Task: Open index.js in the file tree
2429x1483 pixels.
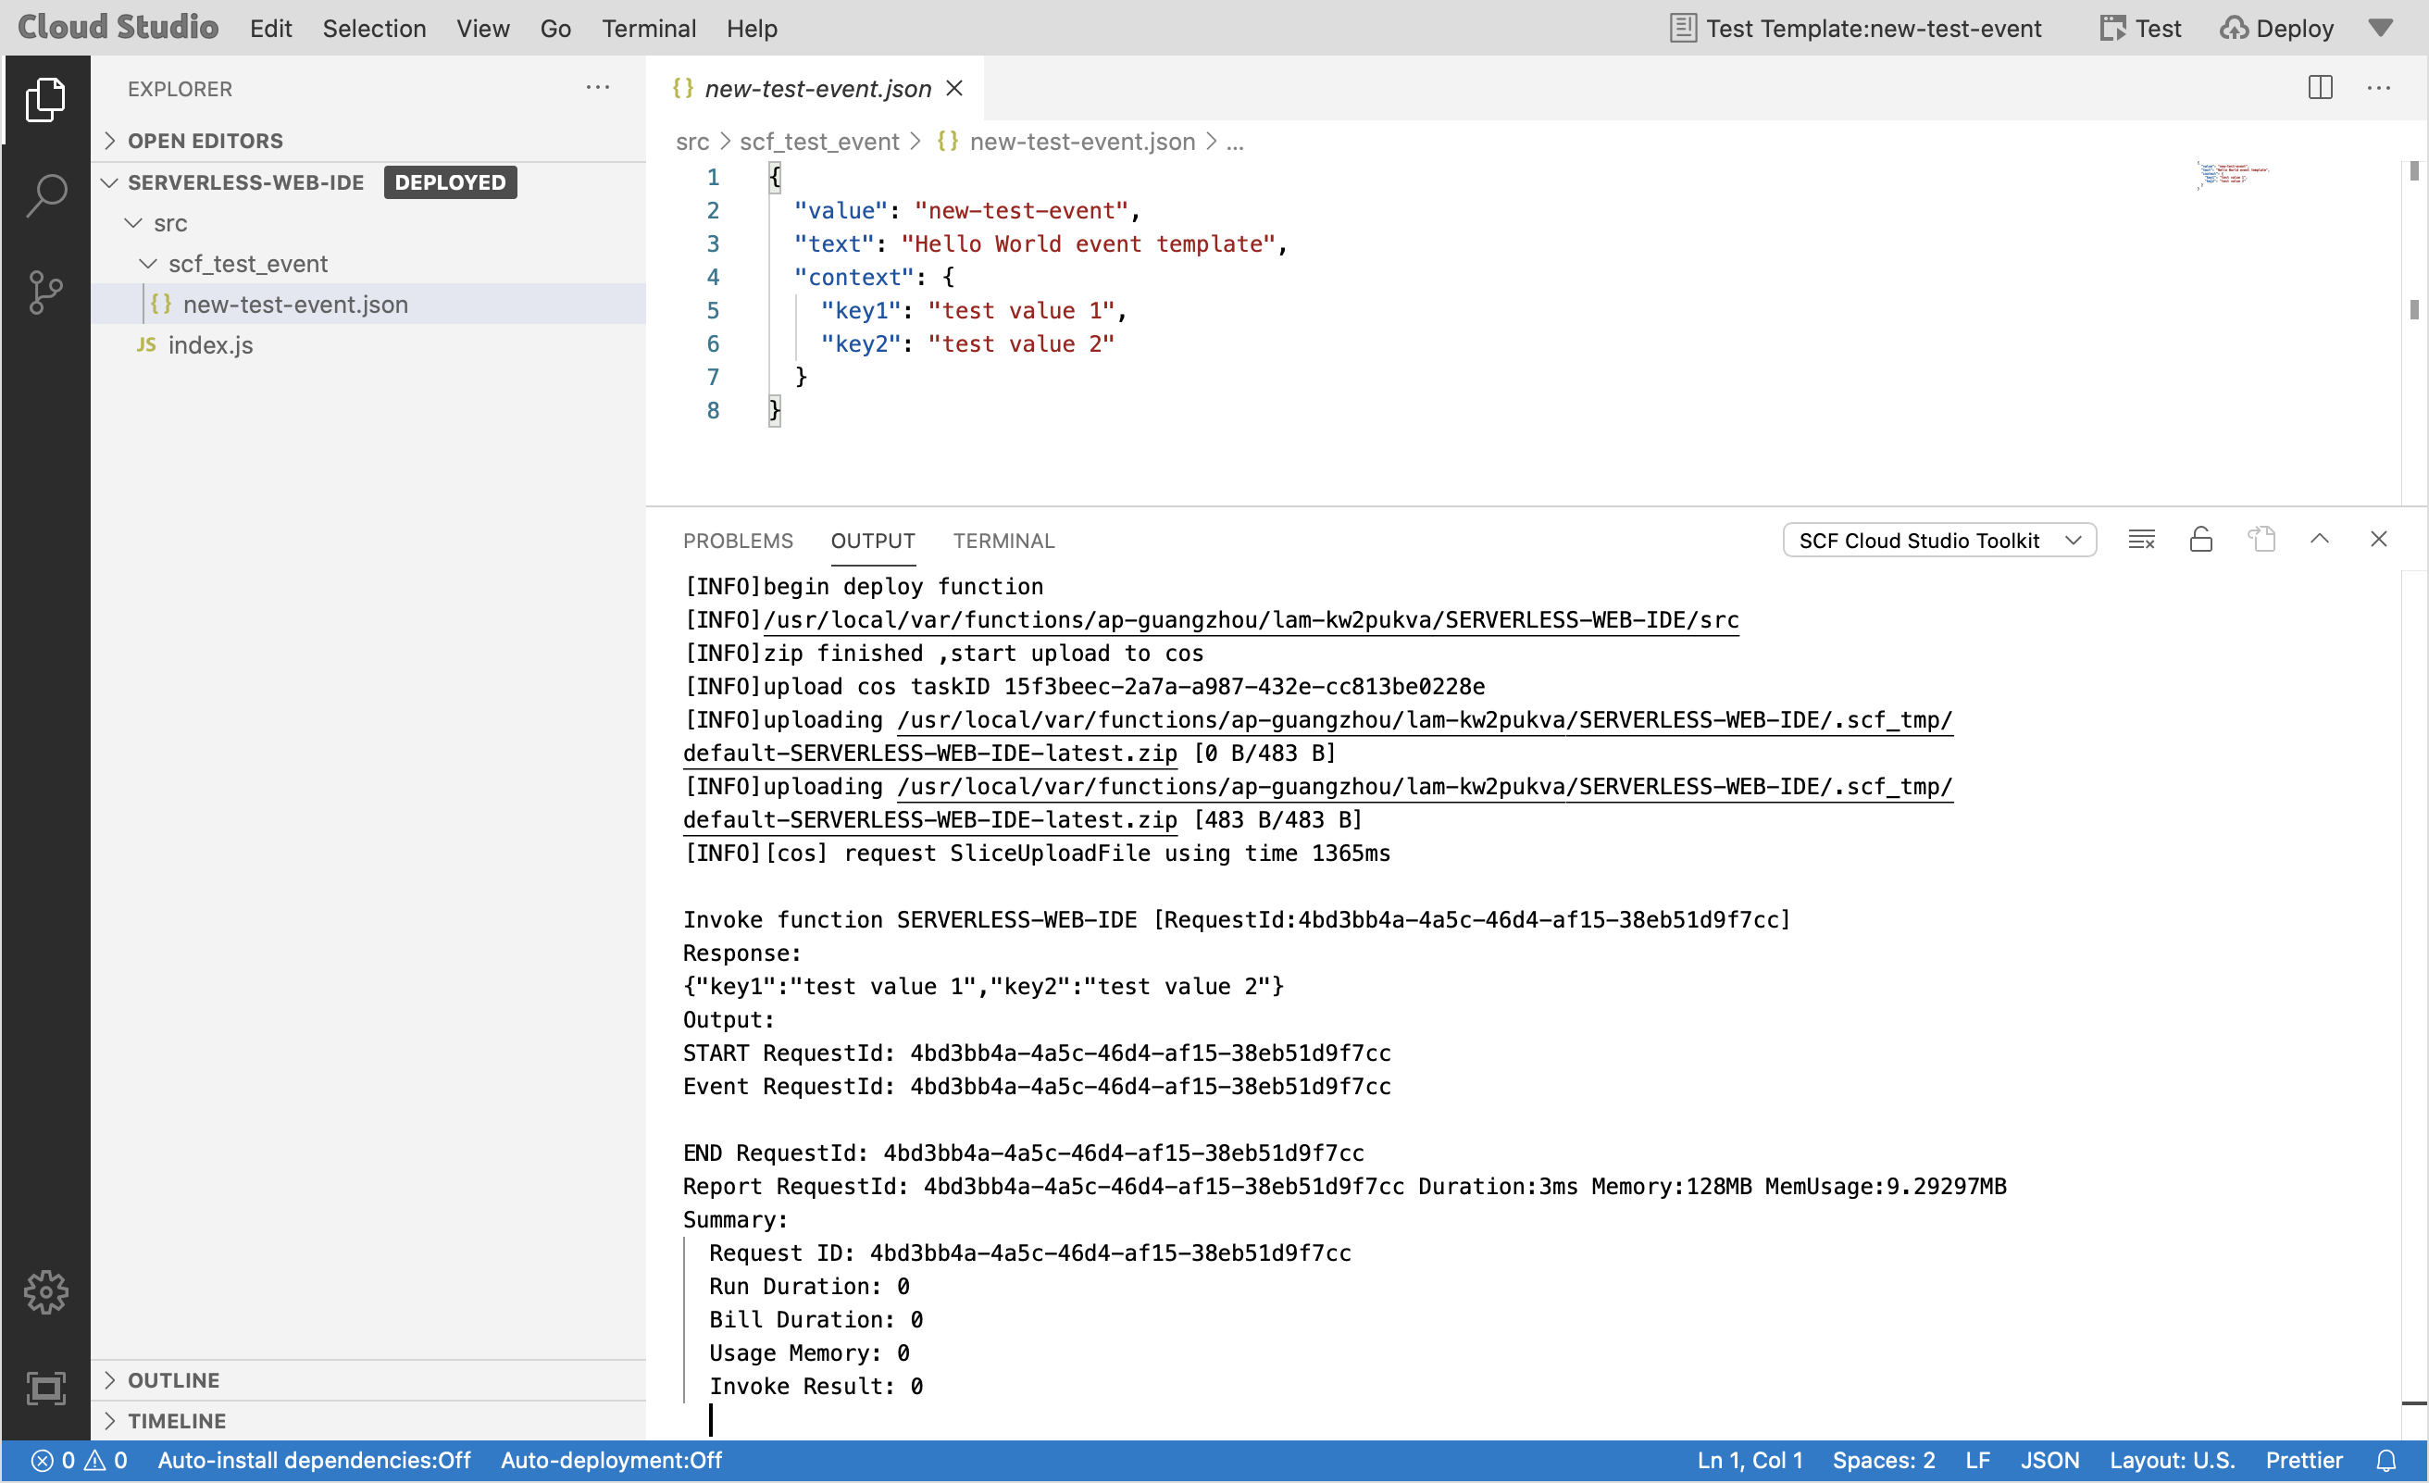Action: (x=210, y=345)
